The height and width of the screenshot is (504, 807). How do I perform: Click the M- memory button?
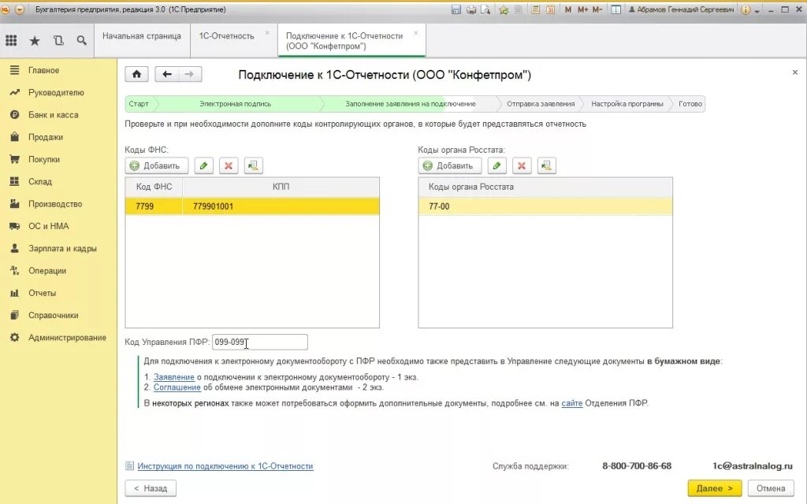click(597, 9)
